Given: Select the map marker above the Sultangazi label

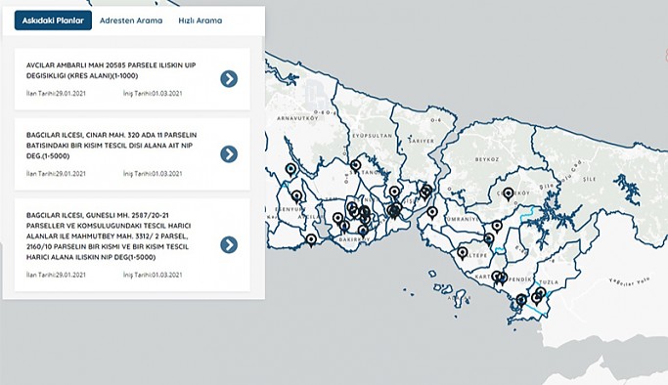Looking at the screenshot, I should tap(355, 166).
